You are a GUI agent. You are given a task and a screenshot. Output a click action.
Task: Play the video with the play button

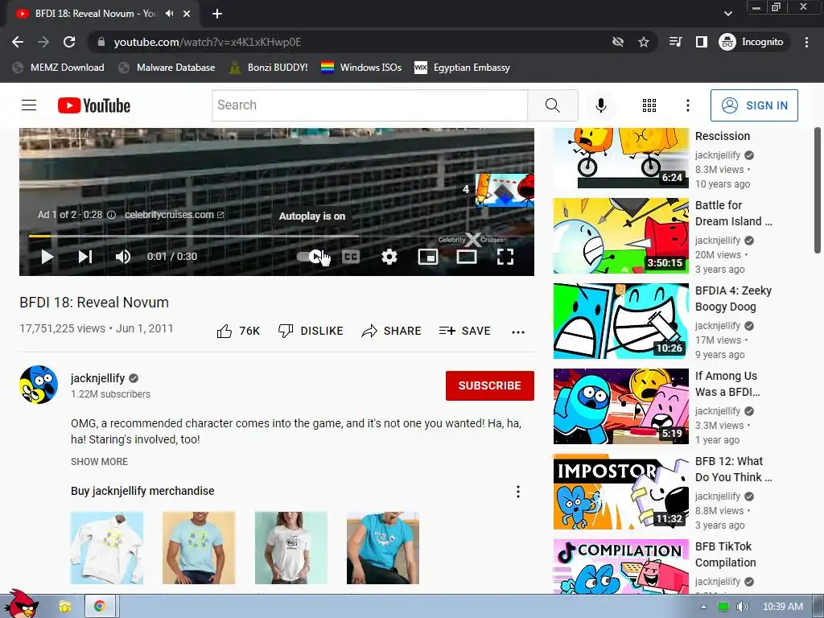tap(47, 257)
